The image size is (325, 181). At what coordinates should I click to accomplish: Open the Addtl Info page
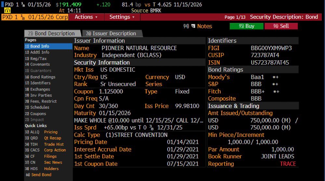(37, 52)
